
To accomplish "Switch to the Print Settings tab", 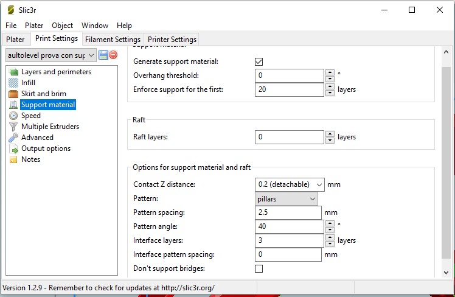I will click(x=57, y=38).
